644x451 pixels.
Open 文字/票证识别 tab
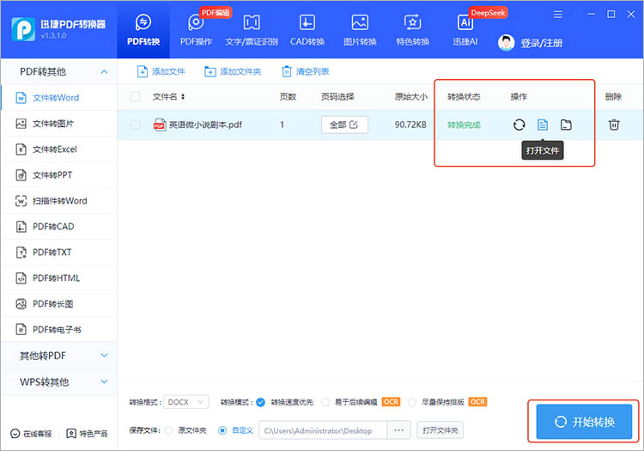(x=252, y=30)
